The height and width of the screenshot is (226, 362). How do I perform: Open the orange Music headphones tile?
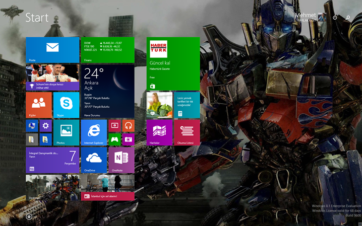129,126
